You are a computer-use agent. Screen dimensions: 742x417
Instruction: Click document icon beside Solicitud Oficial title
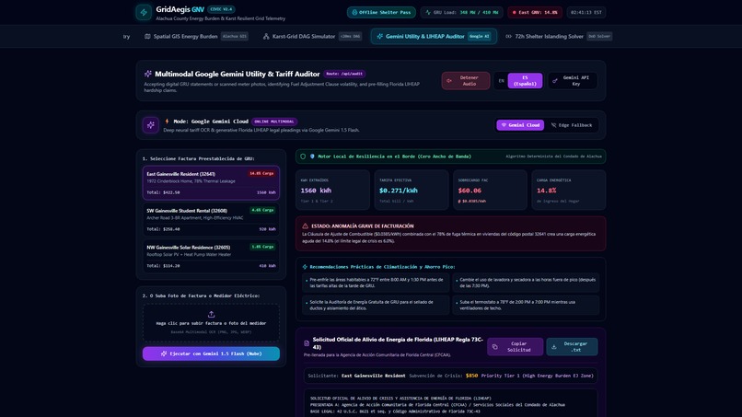(x=307, y=343)
